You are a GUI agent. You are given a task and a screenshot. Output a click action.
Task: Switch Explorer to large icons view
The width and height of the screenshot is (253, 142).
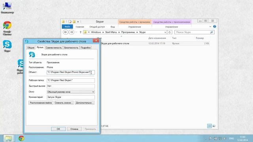214,126
